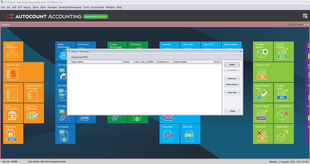Open the File menu
Viewport: 310px width, 164px height.
point(3,7)
